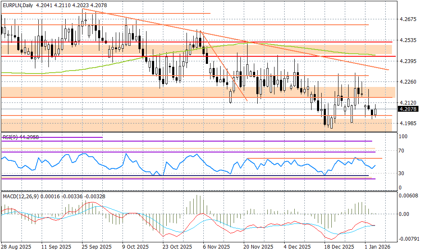Click the MACD 0.00608 scale label

point(408,196)
